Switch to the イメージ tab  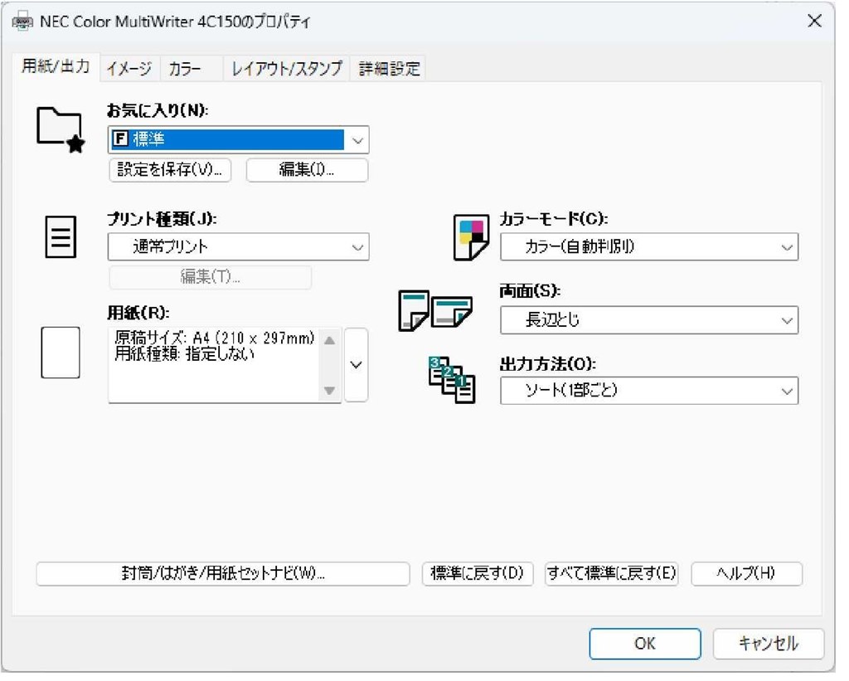(131, 70)
